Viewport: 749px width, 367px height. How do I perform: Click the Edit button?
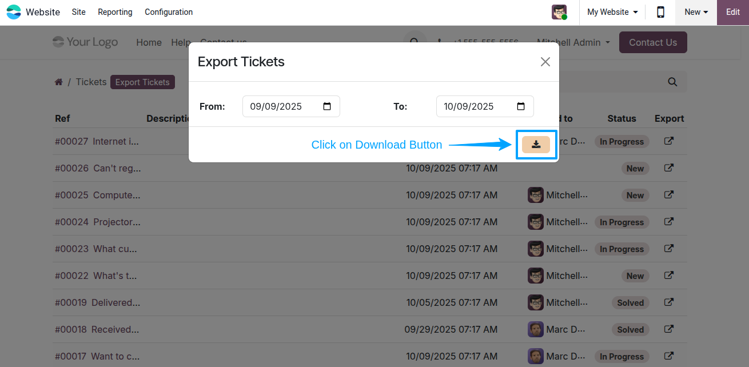(733, 12)
